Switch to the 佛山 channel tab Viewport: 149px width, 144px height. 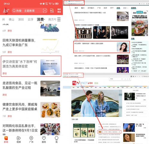(x=12, y=19)
